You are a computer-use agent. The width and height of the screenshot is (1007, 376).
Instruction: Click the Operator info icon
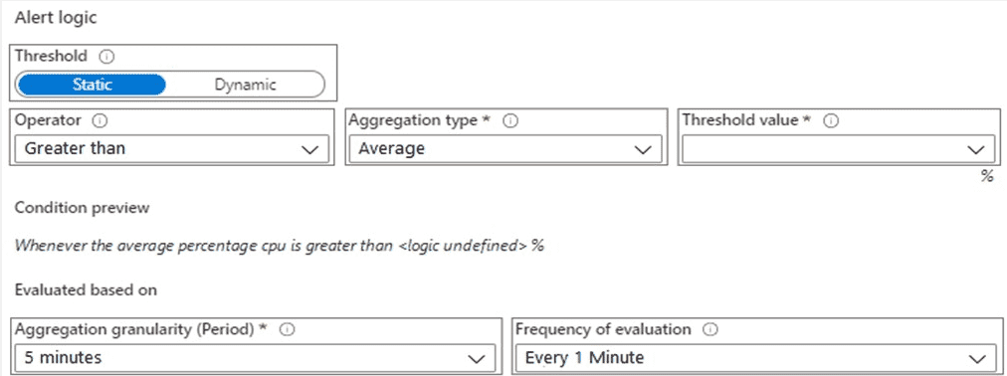(101, 120)
